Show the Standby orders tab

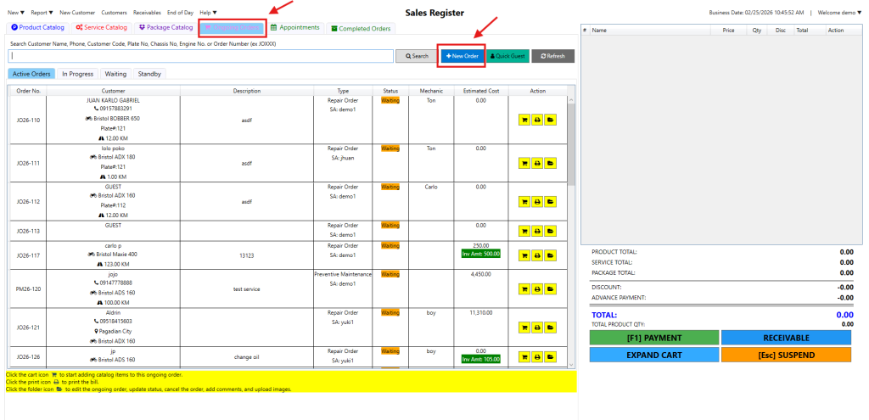149,74
